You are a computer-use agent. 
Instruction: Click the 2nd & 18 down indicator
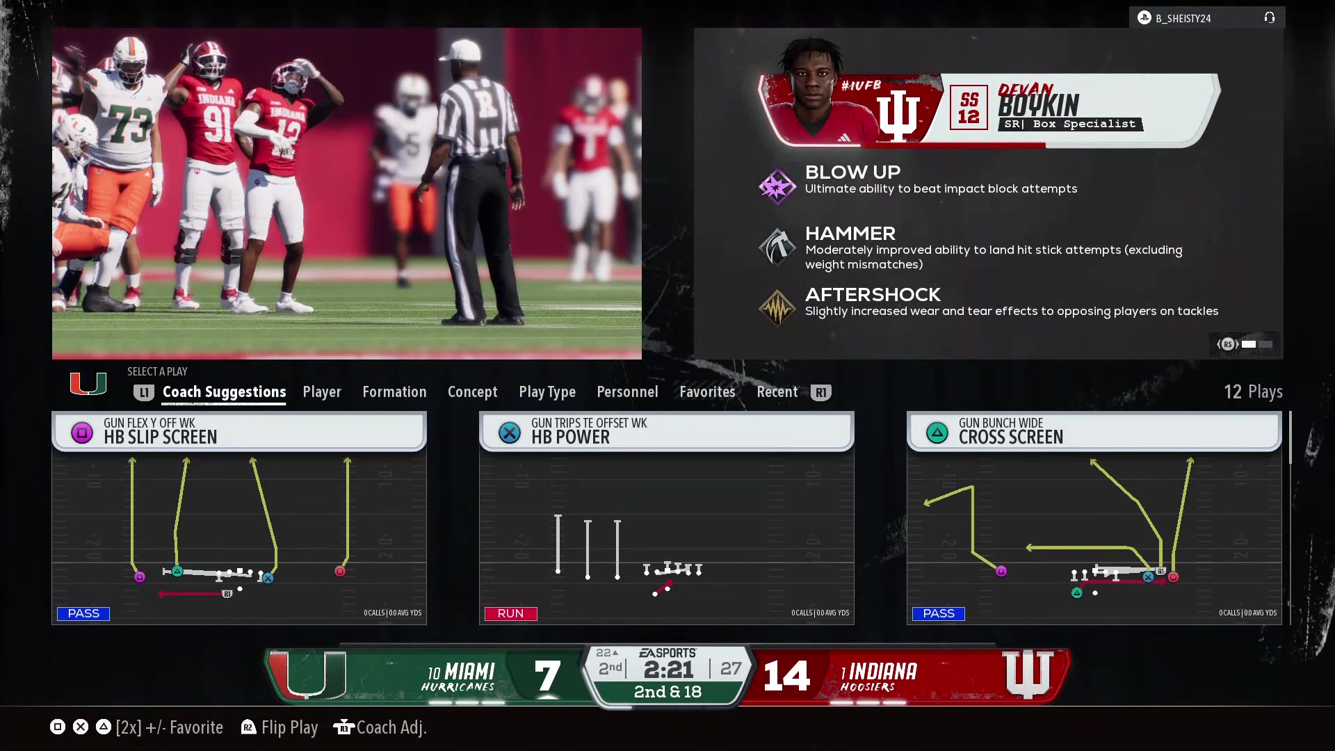point(667,692)
